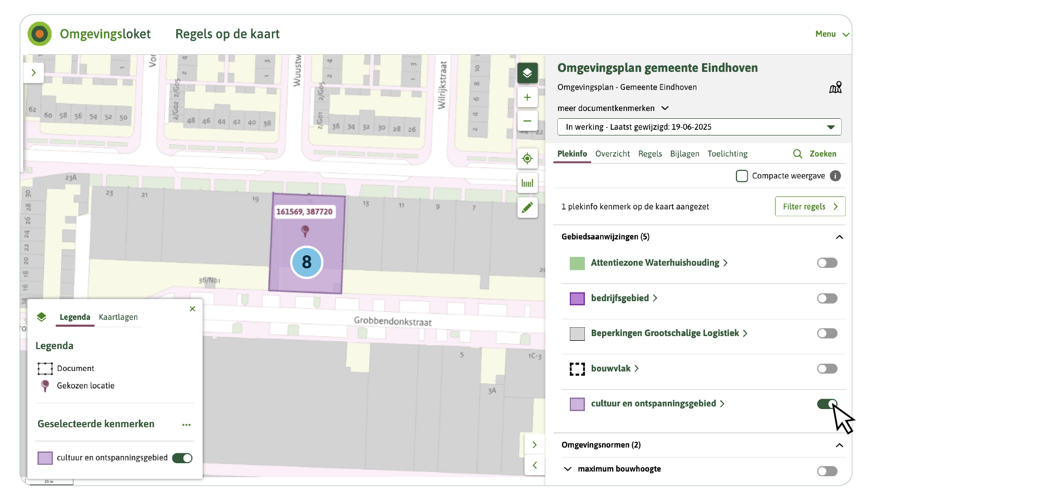Switch to the Regels tab
This screenshot has width=1062, height=495.
649,154
